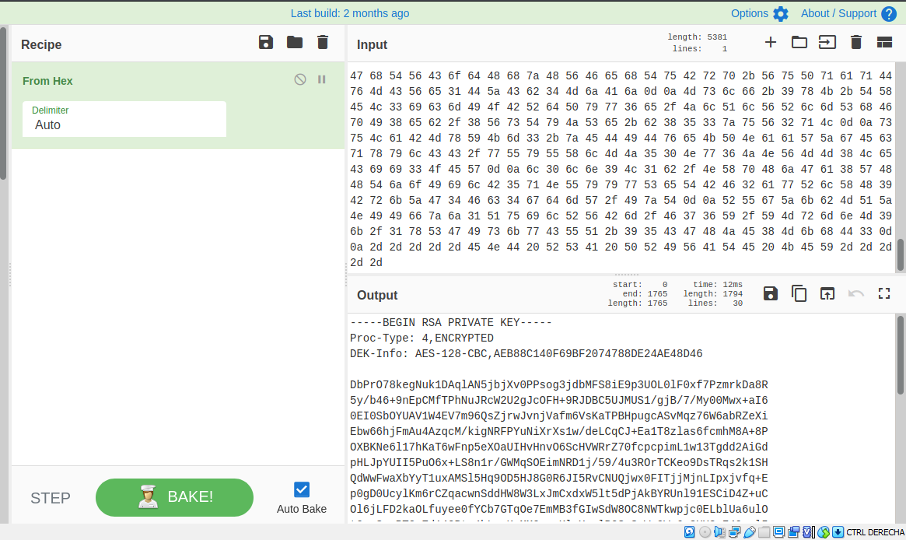The width and height of the screenshot is (906, 540).
Task: Toggle the Auto Bake checkbox
Action: coord(302,489)
